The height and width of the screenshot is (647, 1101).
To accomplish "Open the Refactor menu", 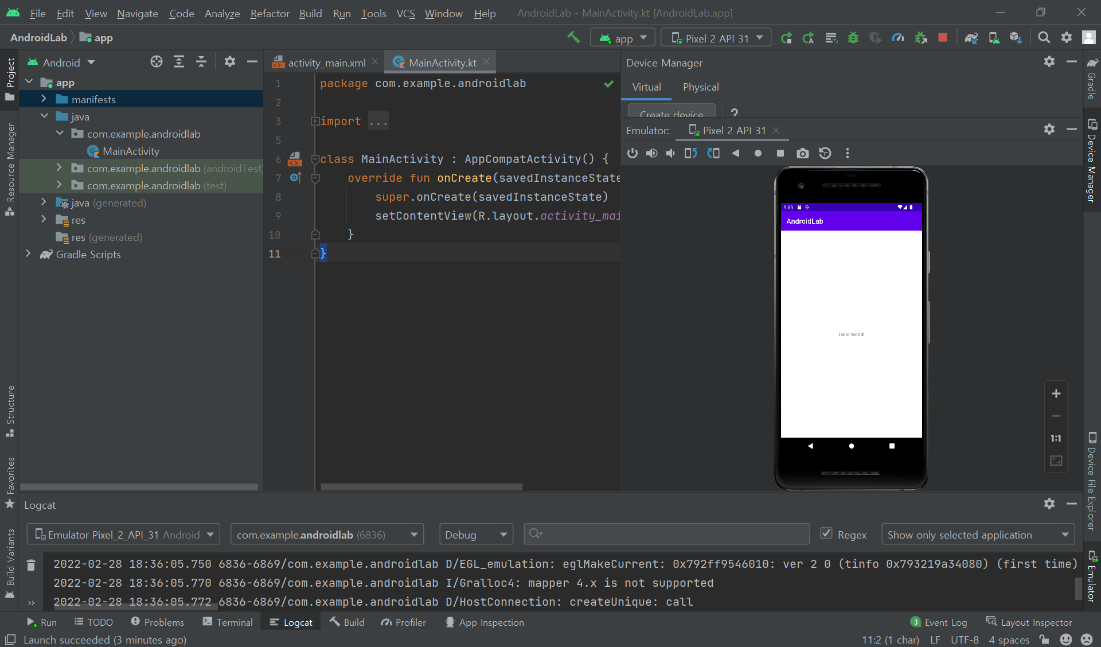I will (270, 13).
